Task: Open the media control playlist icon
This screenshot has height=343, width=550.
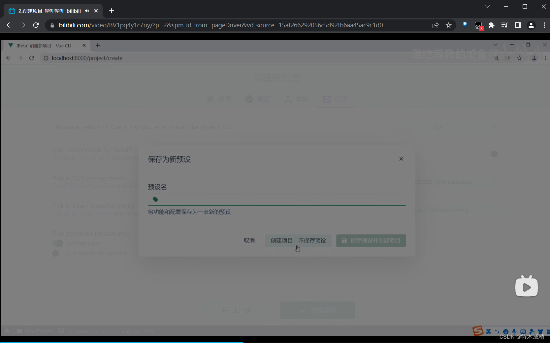Action: pyautogui.click(x=504, y=25)
